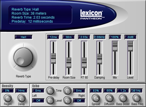Click the Bass Freq knob
146x107 pixels.
point(137,98)
